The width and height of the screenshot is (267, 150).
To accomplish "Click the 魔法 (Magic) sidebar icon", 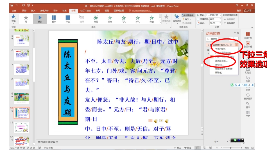I will pos(248,105).
